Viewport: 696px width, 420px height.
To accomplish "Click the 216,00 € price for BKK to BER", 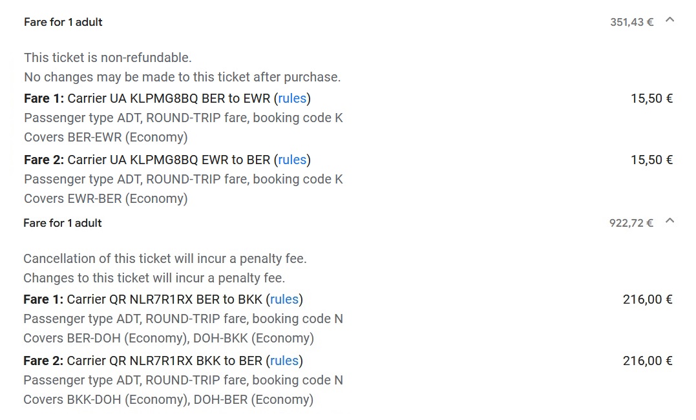I will pyautogui.click(x=648, y=361).
